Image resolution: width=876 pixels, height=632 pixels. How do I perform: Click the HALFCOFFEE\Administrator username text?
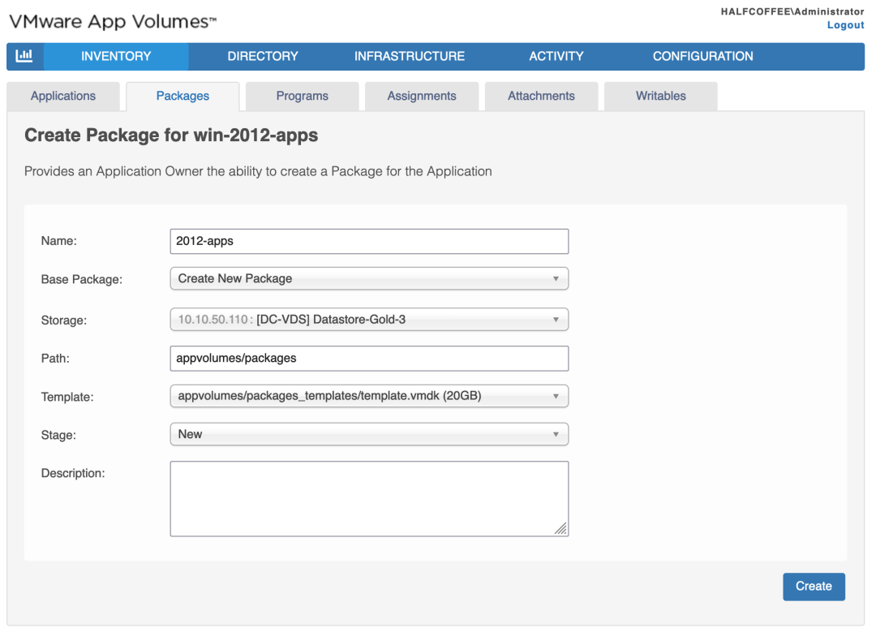tap(792, 11)
